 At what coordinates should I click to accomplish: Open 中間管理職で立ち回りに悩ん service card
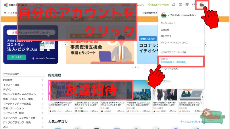pyautogui.click(x=139, y=104)
